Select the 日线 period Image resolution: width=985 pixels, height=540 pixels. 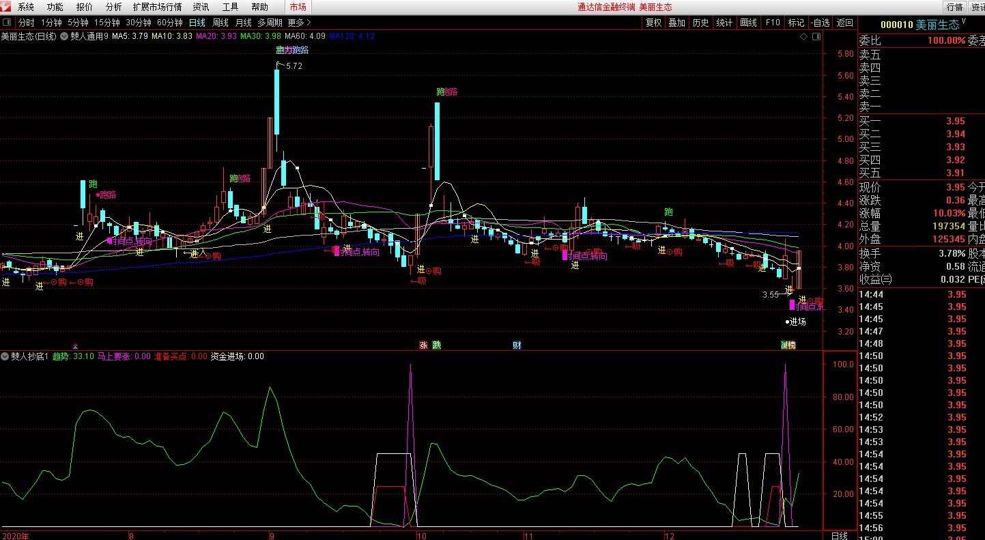click(197, 23)
